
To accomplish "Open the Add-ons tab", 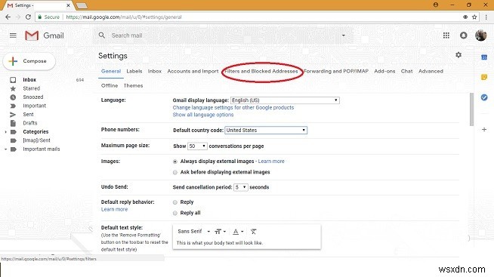I will click(384, 71).
